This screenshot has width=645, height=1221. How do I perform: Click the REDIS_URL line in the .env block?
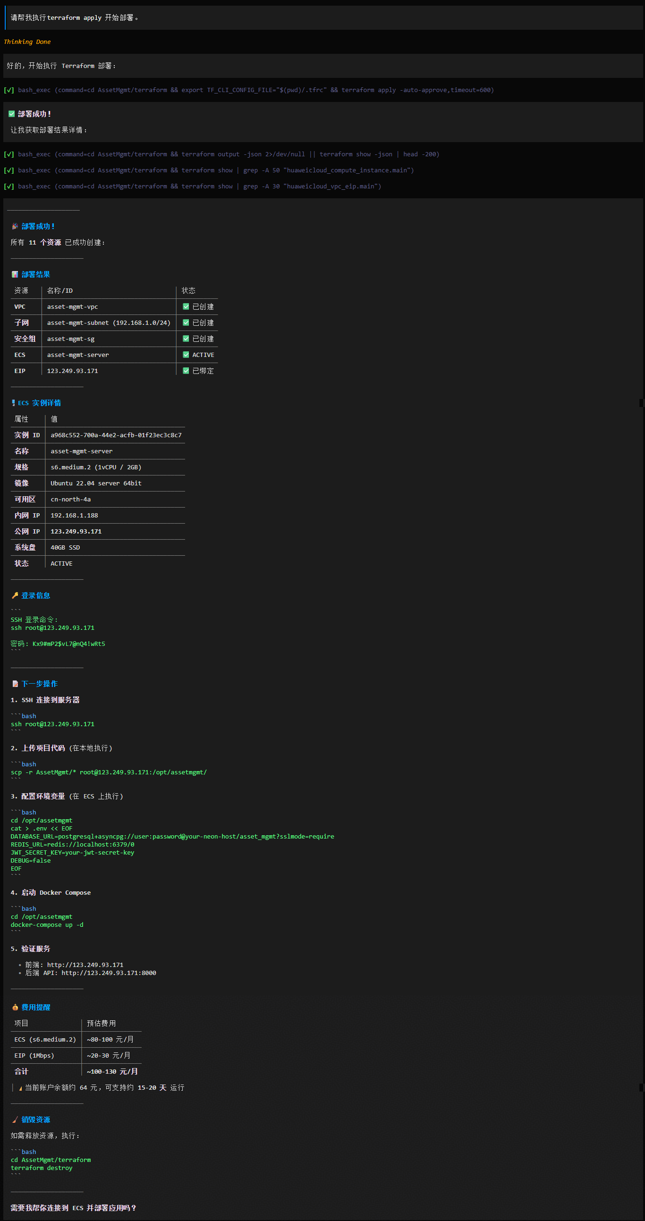[x=73, y=845]
